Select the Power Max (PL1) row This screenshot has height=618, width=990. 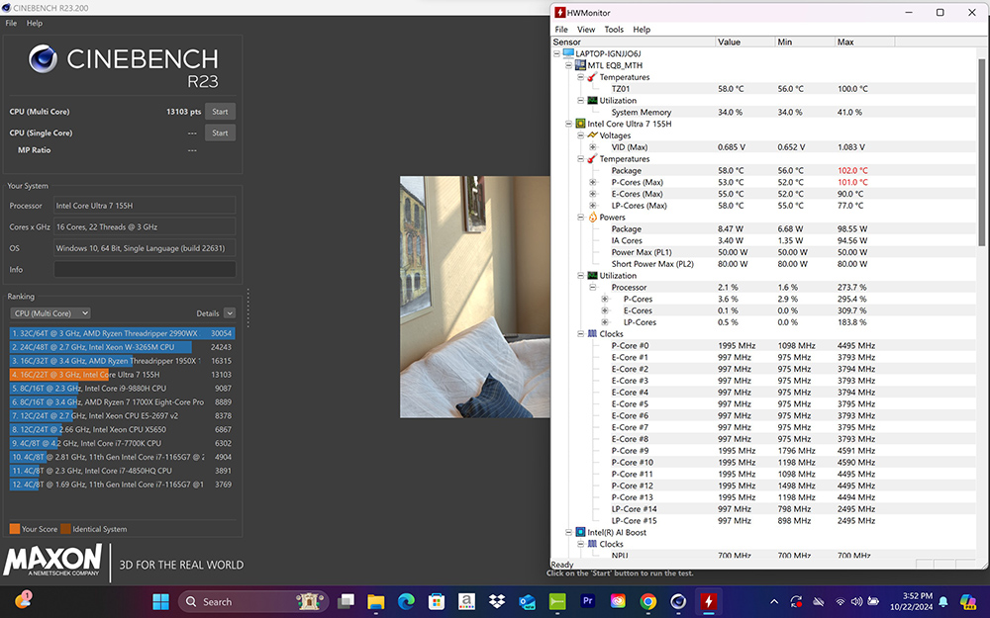click(763, 252)
